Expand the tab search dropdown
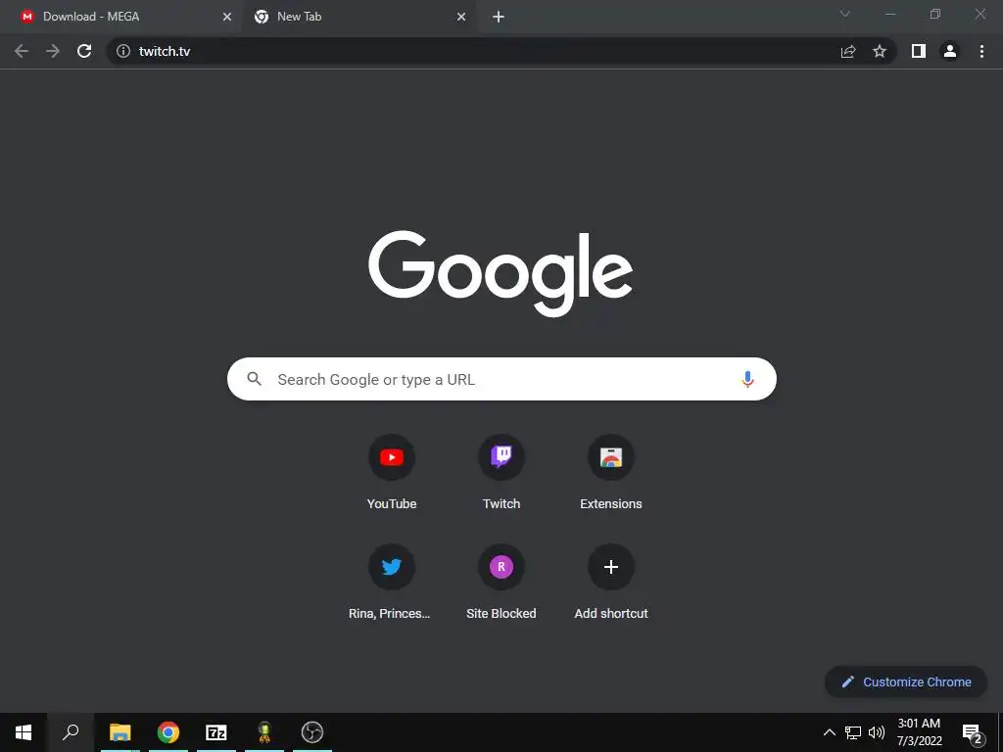 pos(845,14)
